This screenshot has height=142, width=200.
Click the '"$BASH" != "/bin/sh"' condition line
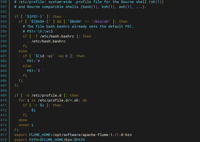click(73, 22)
